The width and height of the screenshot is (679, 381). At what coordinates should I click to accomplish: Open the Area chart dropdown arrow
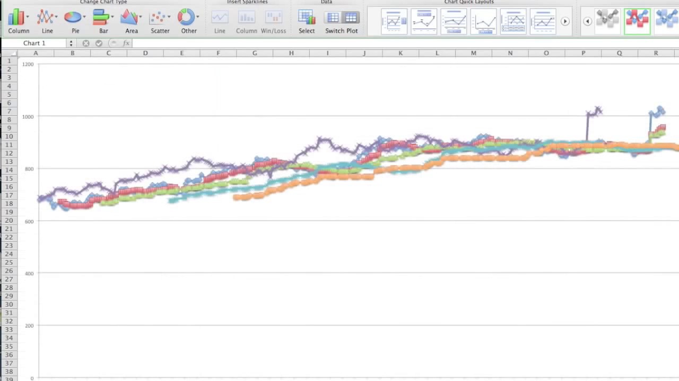click(140, 17)
